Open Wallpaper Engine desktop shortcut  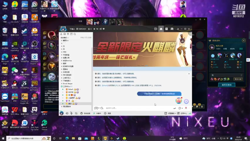coord(34,59)
